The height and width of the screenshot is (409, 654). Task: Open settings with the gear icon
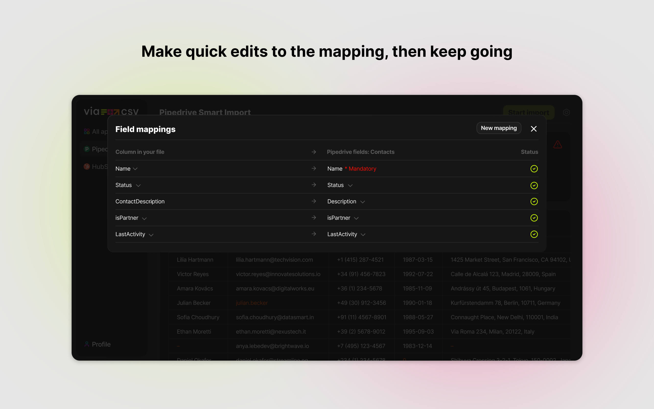pos(567,112)
